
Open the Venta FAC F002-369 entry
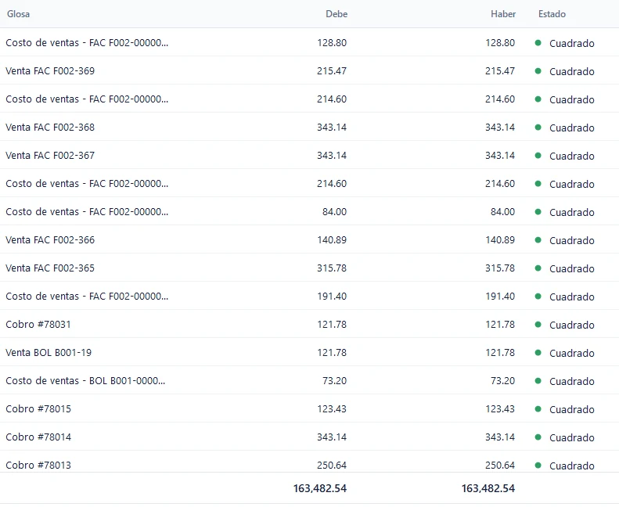point(50,71)
